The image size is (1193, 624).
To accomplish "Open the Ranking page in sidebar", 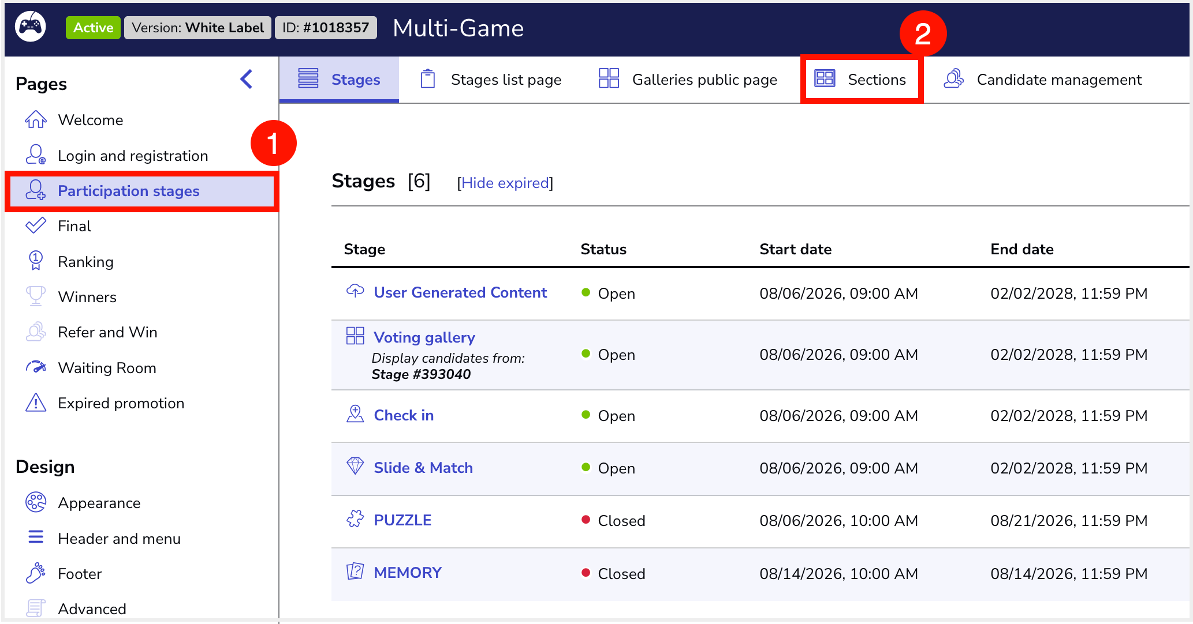I will (x=85, y=262).
